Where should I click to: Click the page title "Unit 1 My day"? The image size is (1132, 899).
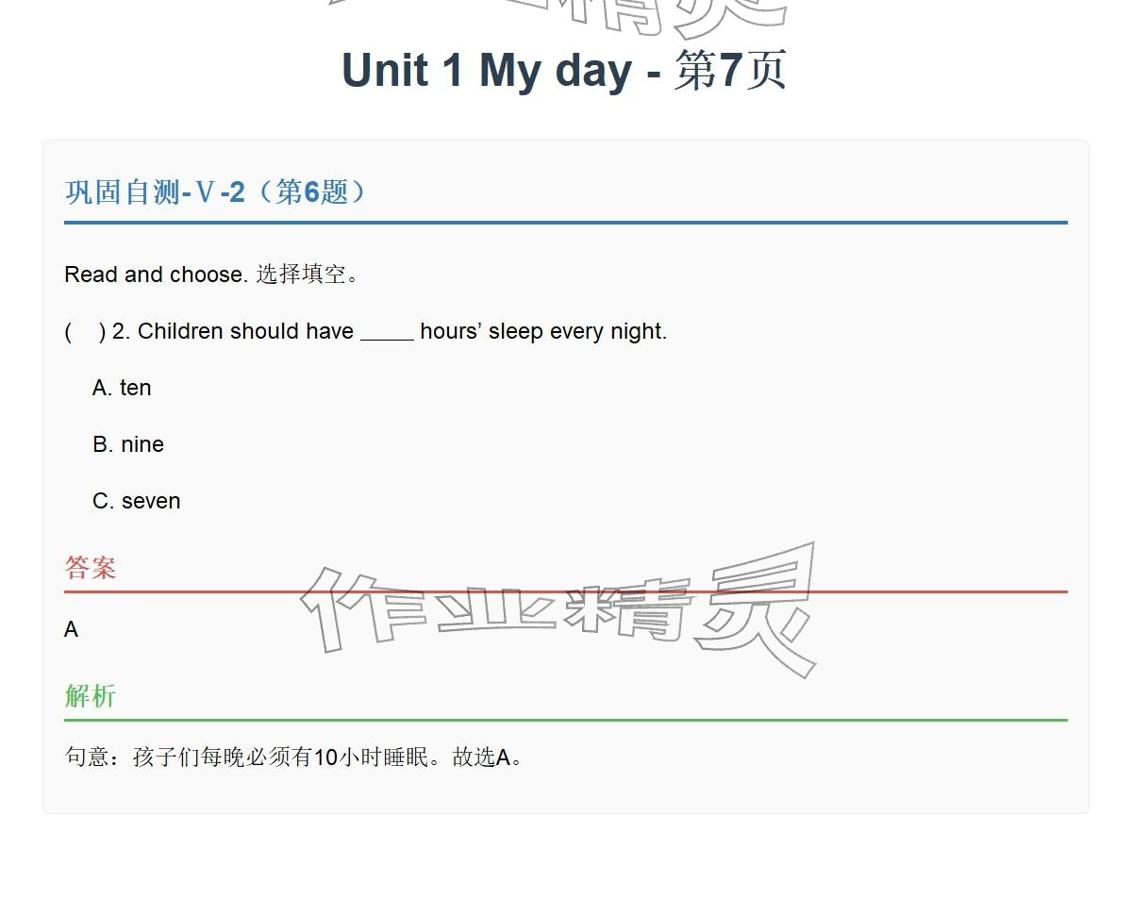(487, 71)
